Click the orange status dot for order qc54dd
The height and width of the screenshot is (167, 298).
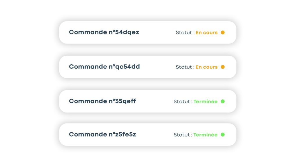223,67
